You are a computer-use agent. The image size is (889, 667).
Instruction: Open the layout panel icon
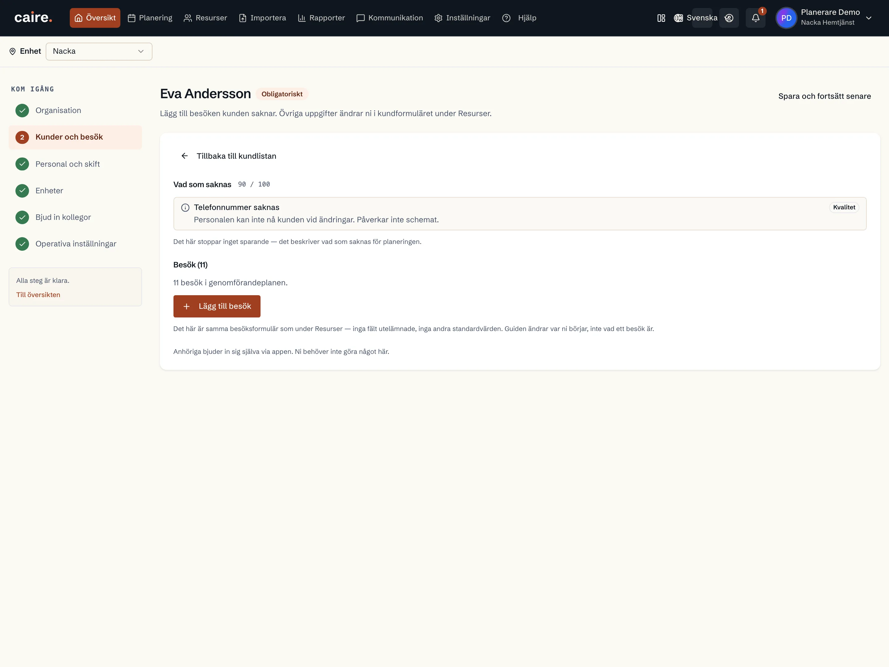tap(661, 18)
